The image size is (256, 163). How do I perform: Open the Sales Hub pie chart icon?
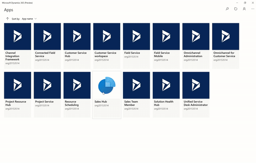[107, 85]
